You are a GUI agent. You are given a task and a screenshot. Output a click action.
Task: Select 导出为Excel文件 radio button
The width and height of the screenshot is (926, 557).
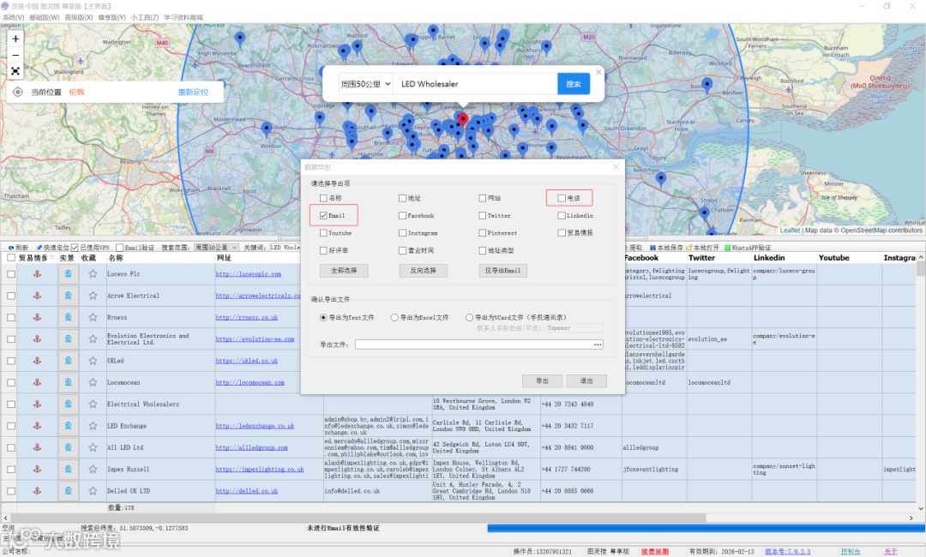click(394, 317)
